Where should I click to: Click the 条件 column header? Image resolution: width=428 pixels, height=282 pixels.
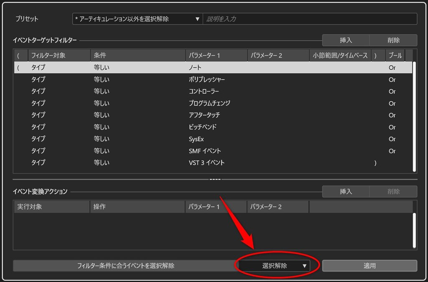tap(138, 56)
